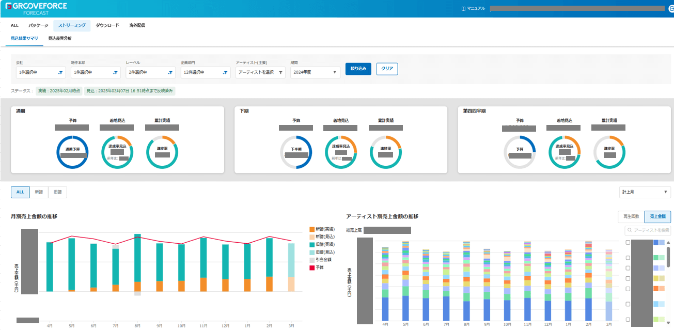Click the 下半期 budget donut chart
Image resolution: width=674 pixels, height=331 pixels.
click(x=296, y=152)
